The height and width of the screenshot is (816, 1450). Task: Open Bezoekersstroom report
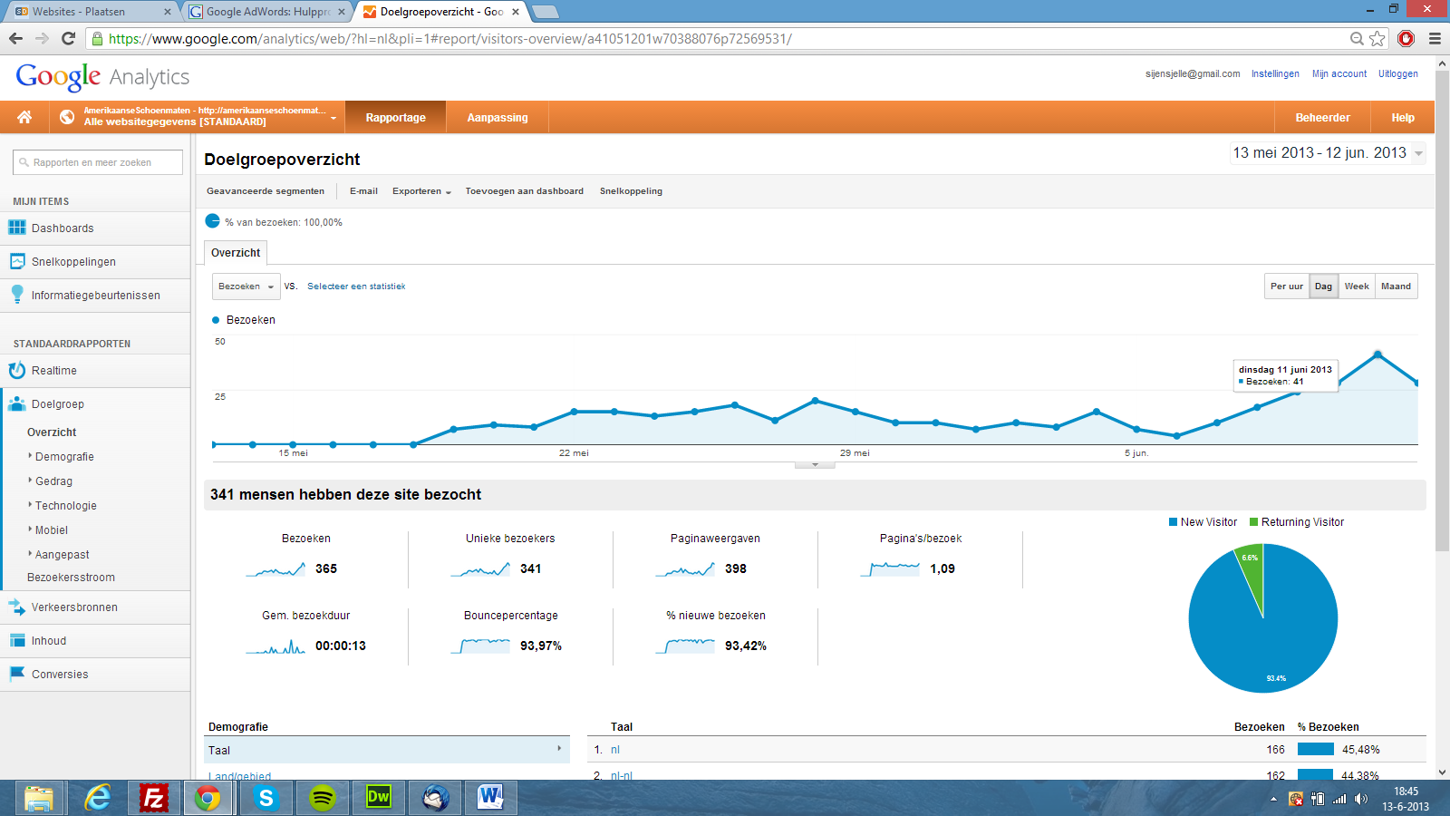[x=71, y=578]
